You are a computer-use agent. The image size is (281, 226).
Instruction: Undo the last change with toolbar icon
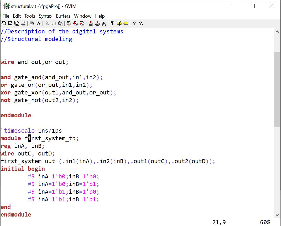coord(32,23)
